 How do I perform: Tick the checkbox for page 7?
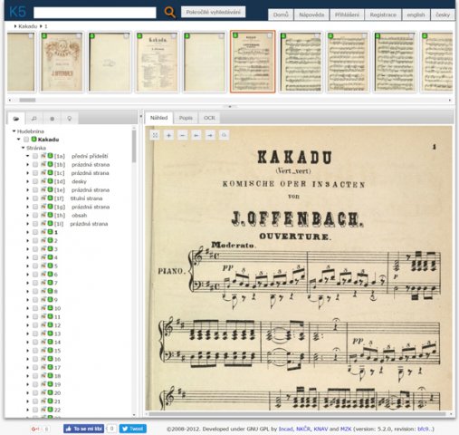pyautogui.click(x=35, y=283)
